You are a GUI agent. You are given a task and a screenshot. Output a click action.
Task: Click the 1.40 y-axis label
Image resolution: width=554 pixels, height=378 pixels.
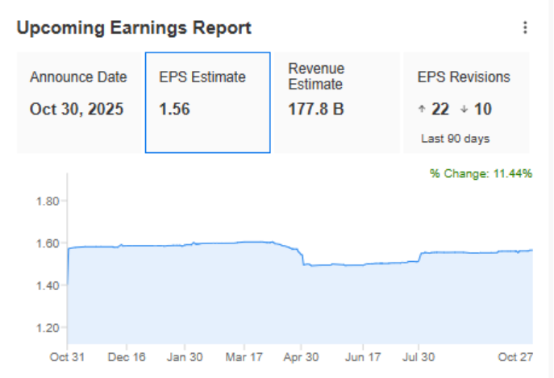pyautogui.click(x=48, y=285)
